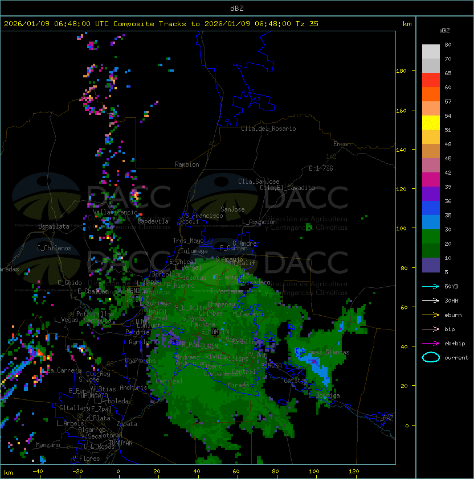
Task: Select the pink bip arrow icon
Action: click(431, 329)
